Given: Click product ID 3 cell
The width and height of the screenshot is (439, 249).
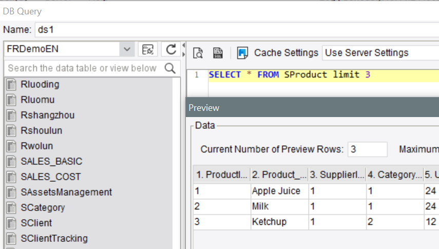Looking at the screenshot, I should point(222,222).
